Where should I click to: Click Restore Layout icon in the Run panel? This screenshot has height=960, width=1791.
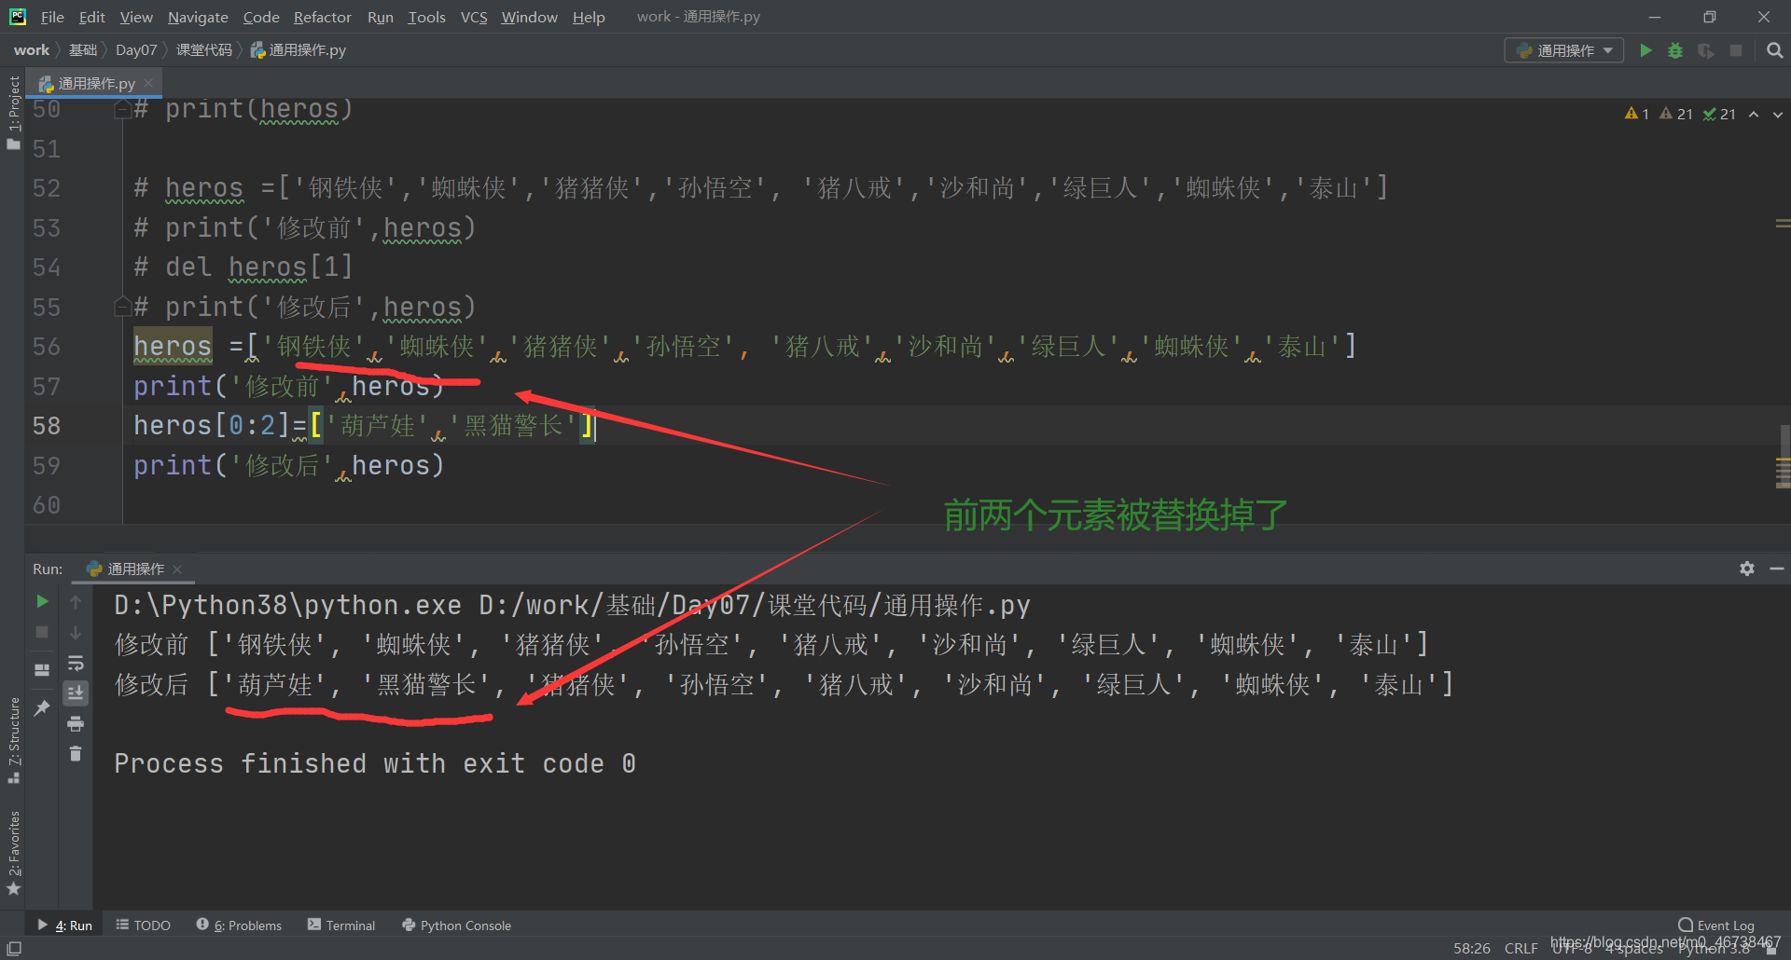click(x=42, y=670)
